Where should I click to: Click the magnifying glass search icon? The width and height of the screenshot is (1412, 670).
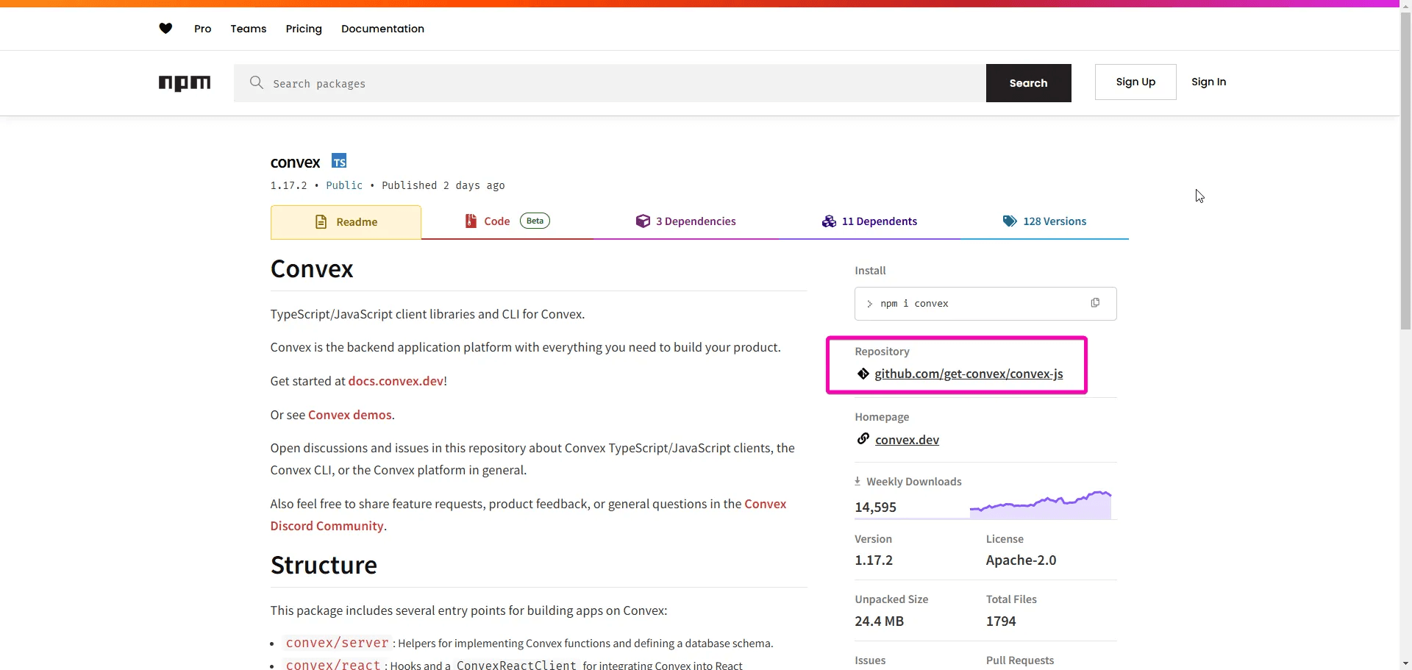pos(256,83)
